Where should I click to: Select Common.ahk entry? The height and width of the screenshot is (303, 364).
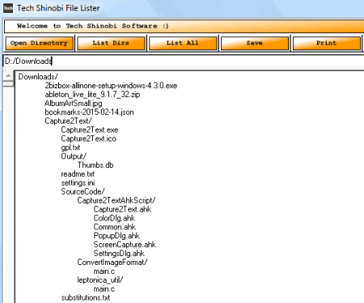(115, 227)
